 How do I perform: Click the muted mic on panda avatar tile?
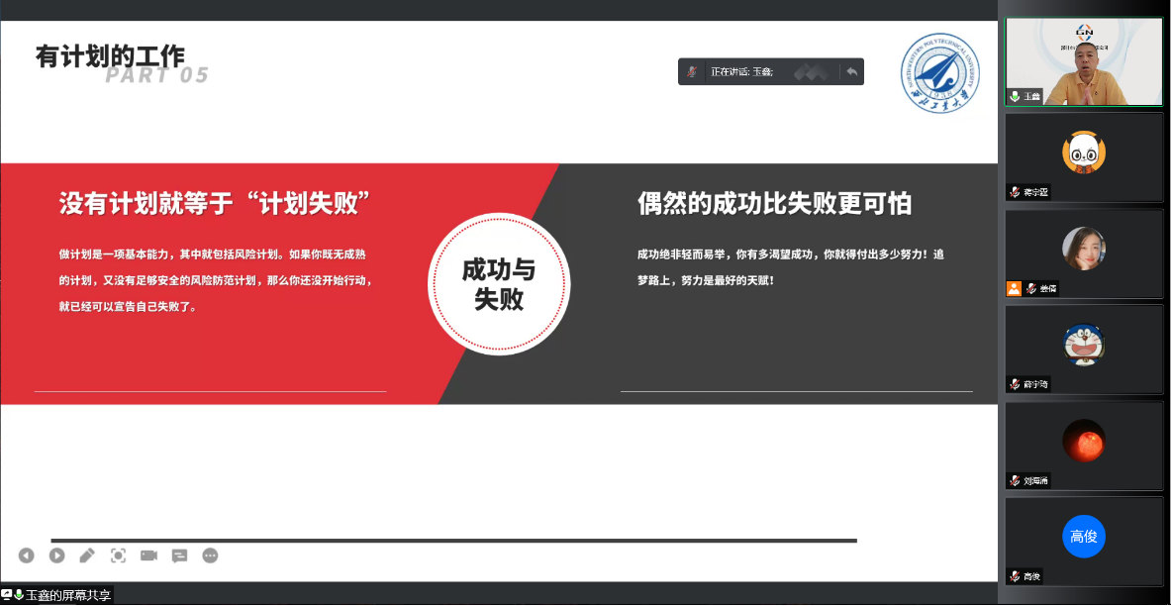click(x=1015, y=192)
